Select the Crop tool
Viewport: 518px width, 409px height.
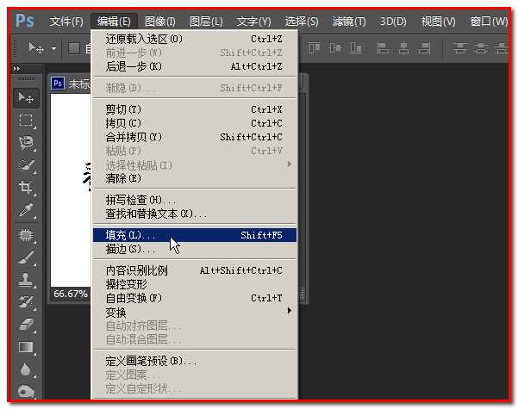[26, 188]
